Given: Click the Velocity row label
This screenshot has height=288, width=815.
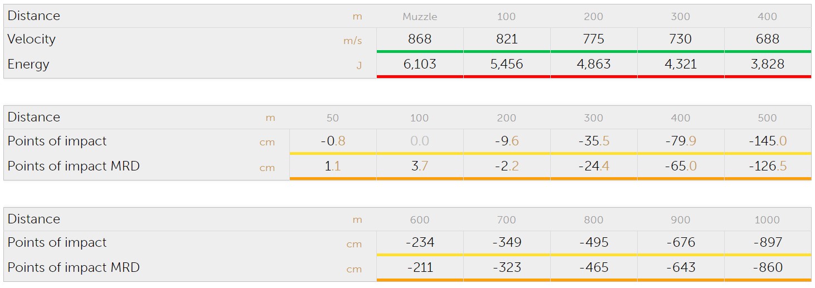Looking at the screenshot, I should point(32,39).
